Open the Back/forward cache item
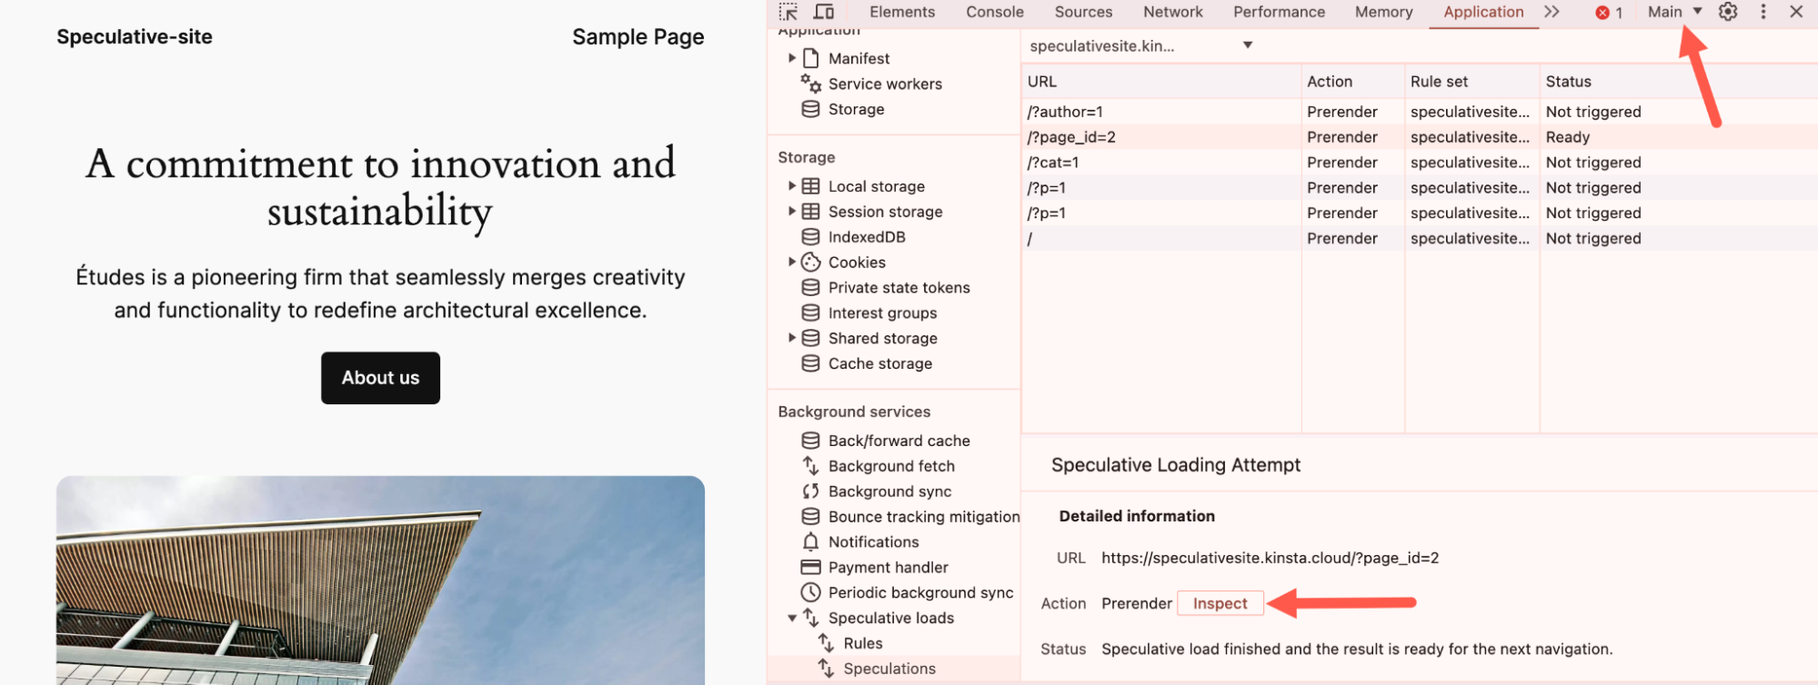Screen dimensions: 1818x685 [x=899, y=441]
